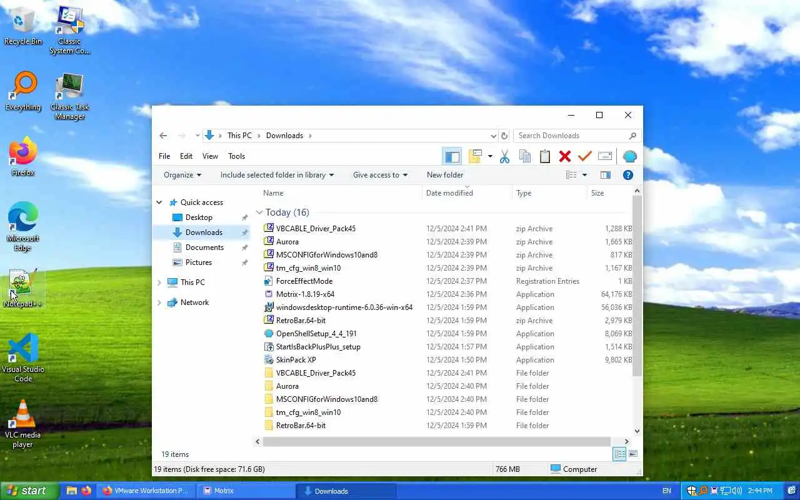Click the refresh button beside address bar
This screenshot has width=800, height=500.
click(x=504, y=136)
